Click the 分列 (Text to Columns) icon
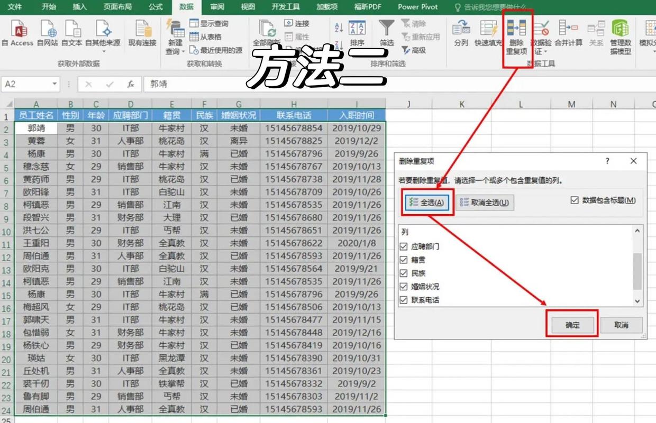 pos(461,29)
